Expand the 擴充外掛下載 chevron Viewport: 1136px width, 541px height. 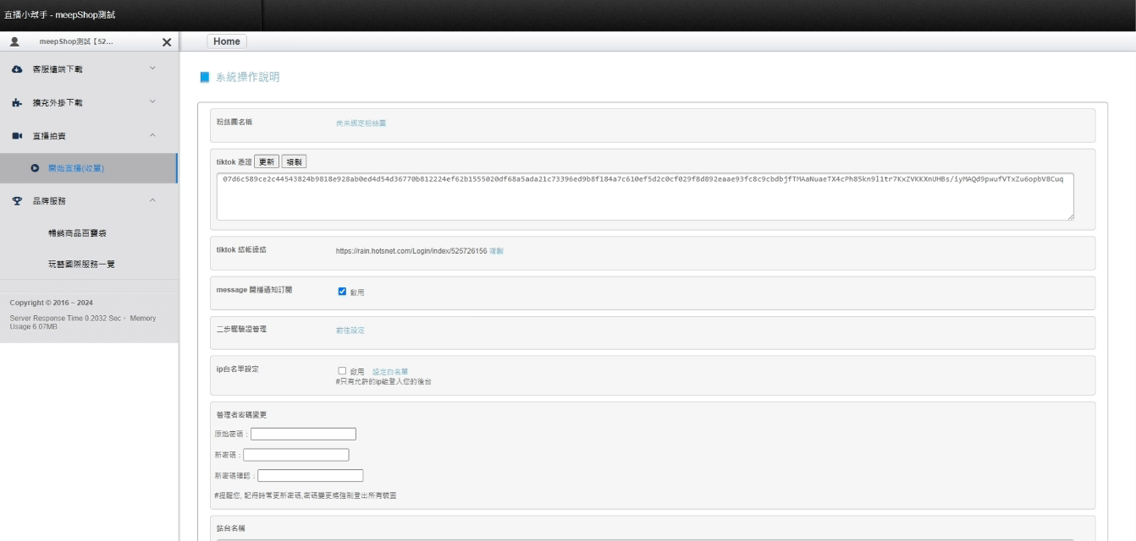[152, 102]
